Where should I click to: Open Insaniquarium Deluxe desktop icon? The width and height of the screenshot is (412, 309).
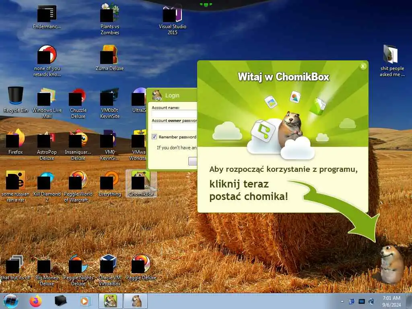pos(78,144)
